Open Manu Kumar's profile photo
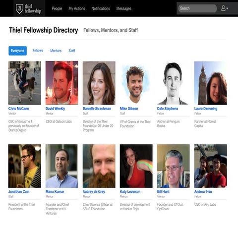This screenshot has height=238, width=238. [62, 166]
